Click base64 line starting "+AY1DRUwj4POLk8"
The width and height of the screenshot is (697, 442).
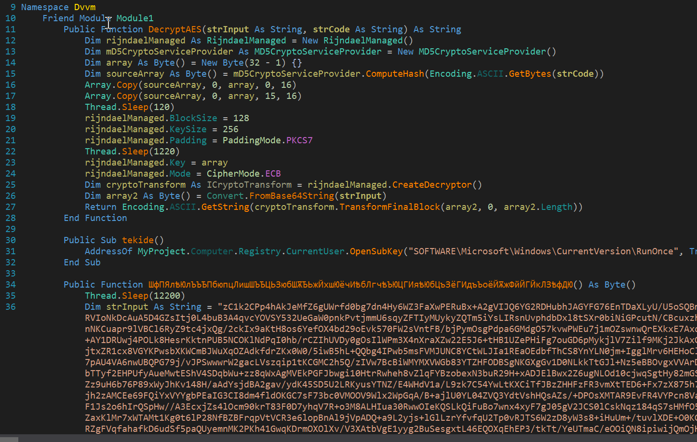click(391, 340)
